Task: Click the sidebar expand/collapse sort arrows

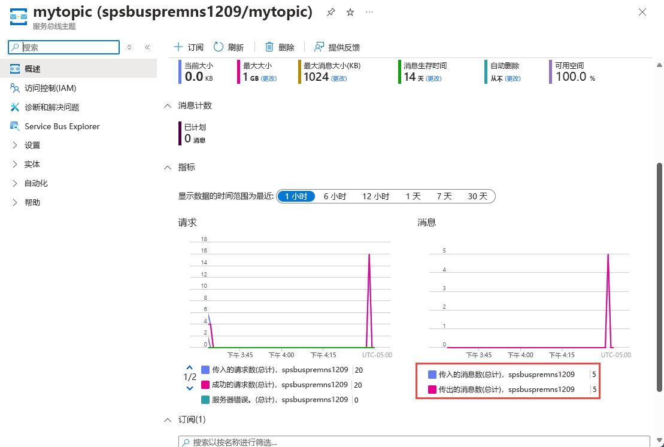Action: pos(129,47)
